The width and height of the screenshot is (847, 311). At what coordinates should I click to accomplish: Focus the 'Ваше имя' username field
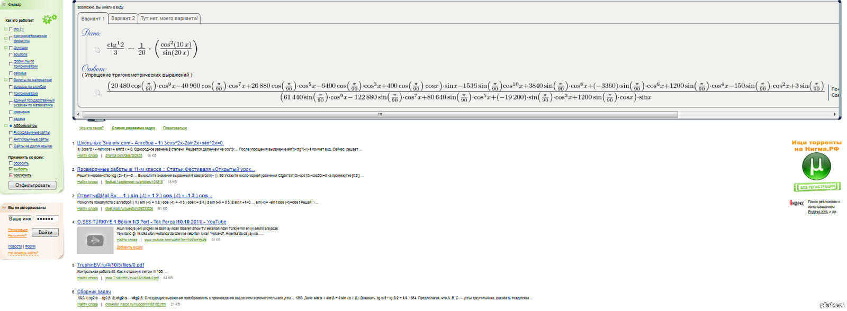point(20,218)
